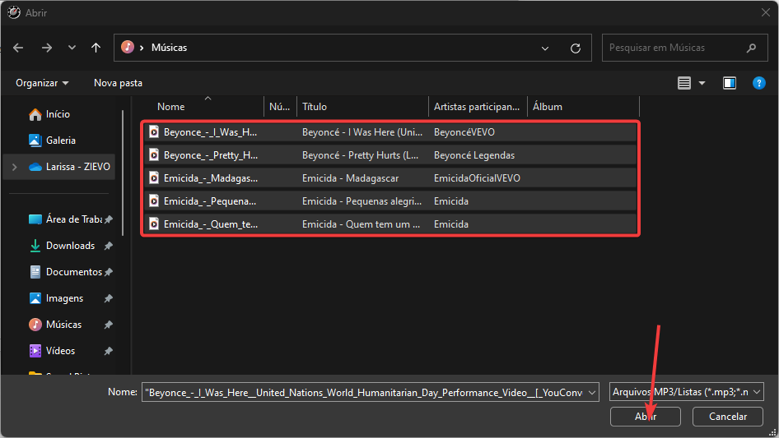779x438 pixels.
Task: Close the Abrir dialog
Action: (x=766, y=12)
